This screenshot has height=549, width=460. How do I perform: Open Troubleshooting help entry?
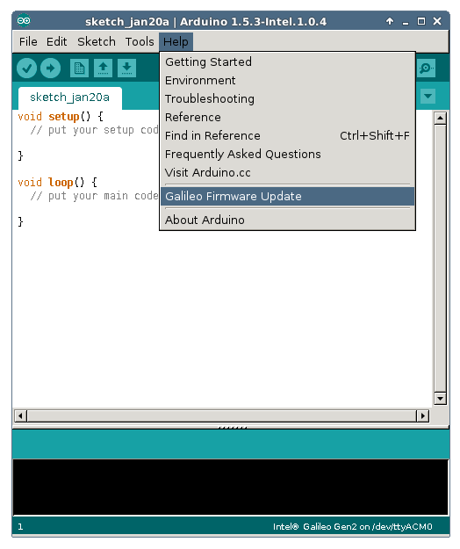(288, 98)
